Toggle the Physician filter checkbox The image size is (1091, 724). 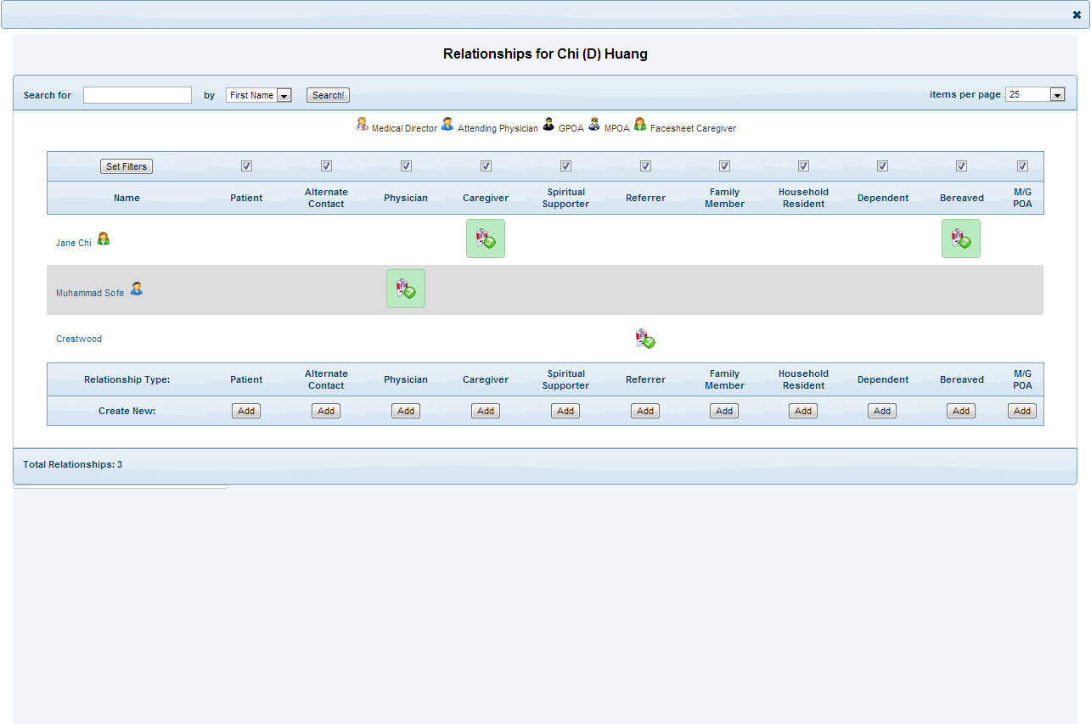point(406,166)
